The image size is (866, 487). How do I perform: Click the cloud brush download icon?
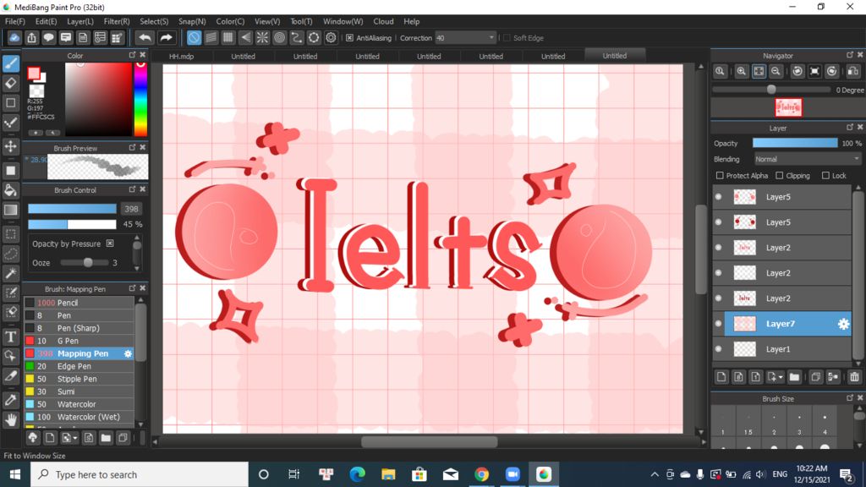[x=33, y=438]
